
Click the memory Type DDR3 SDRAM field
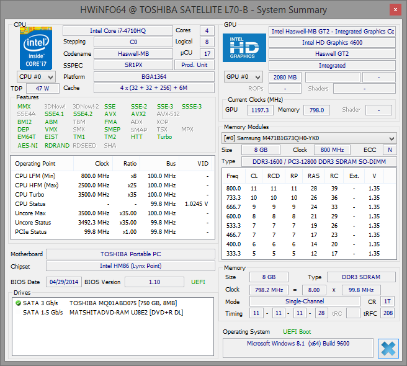[x=361, y=277]
